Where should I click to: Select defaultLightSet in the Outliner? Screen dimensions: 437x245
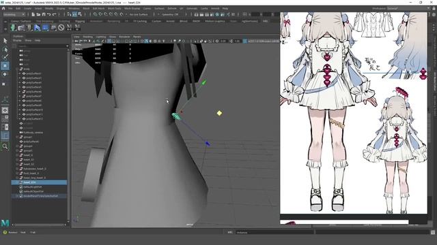click(33, 187)
